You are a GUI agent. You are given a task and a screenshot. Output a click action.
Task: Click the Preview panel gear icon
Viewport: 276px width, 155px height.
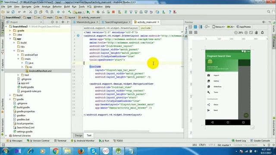click(263, 22)
